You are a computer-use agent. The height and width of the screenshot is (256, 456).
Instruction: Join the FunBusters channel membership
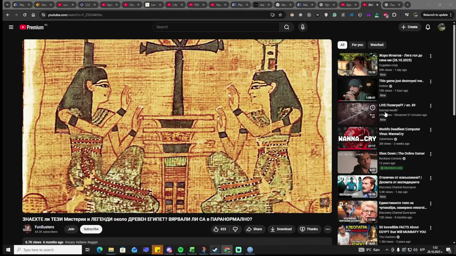pos(71,229)
